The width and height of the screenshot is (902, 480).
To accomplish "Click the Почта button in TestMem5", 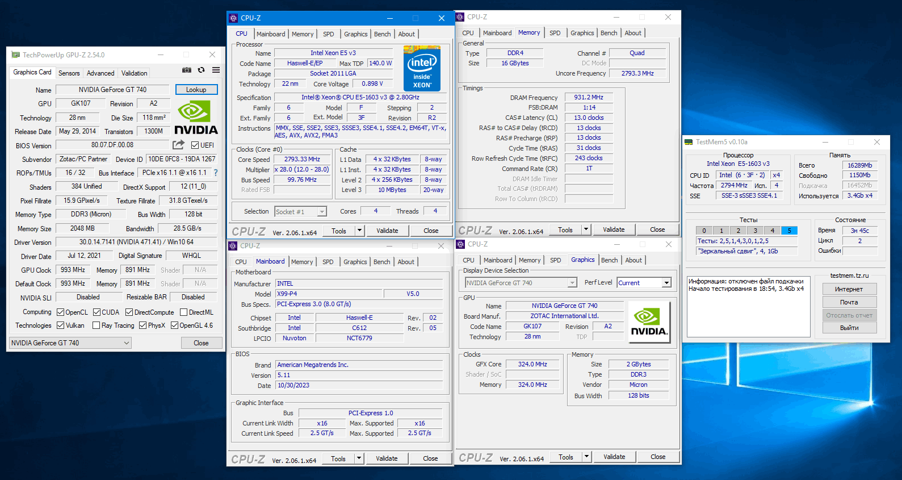I will click(849, 302).
